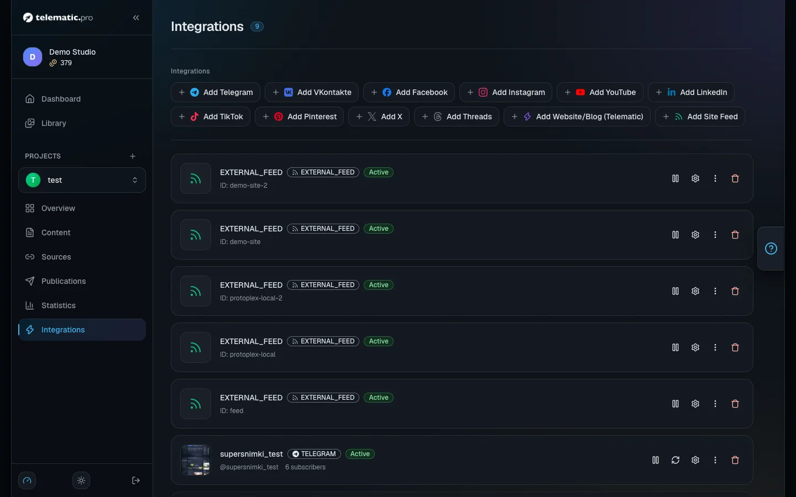Click the supersnimki_test channel thumbnail
Screen dimensions: 796x497
pos(196,460)
